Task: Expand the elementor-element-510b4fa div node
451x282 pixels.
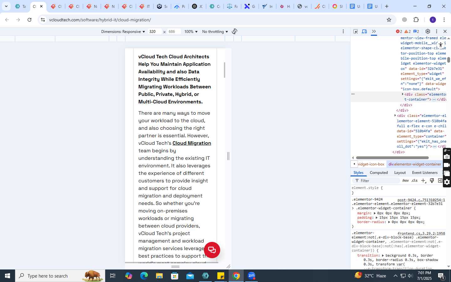Action: point(395,116)
